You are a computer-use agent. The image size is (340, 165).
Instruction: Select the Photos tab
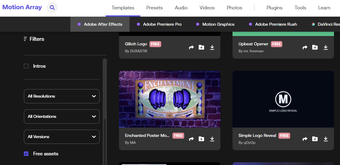234,8
